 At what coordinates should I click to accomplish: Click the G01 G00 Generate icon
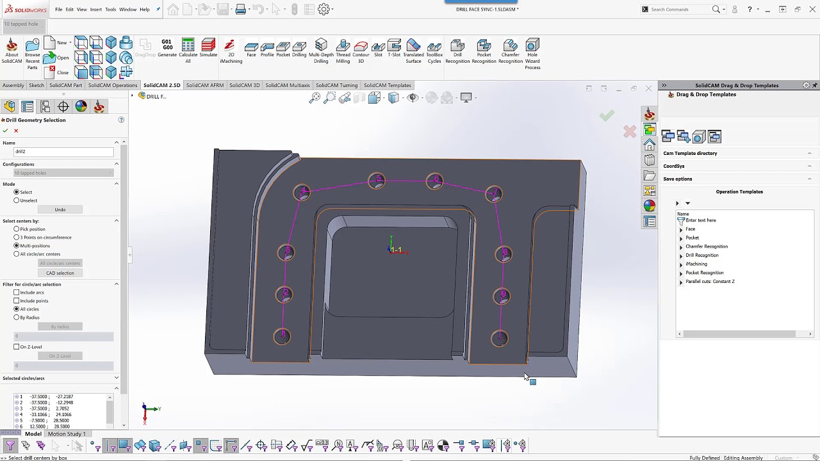167,49
